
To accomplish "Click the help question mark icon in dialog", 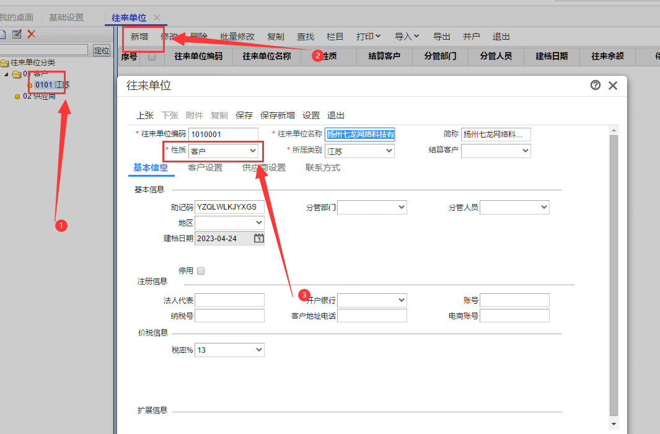I will click(595, 86).
